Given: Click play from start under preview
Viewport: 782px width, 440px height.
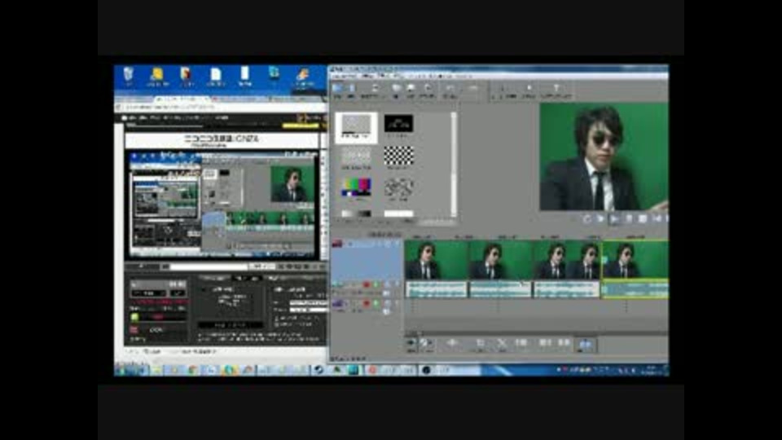Looking at the screenshot, I should coord(601,219).
